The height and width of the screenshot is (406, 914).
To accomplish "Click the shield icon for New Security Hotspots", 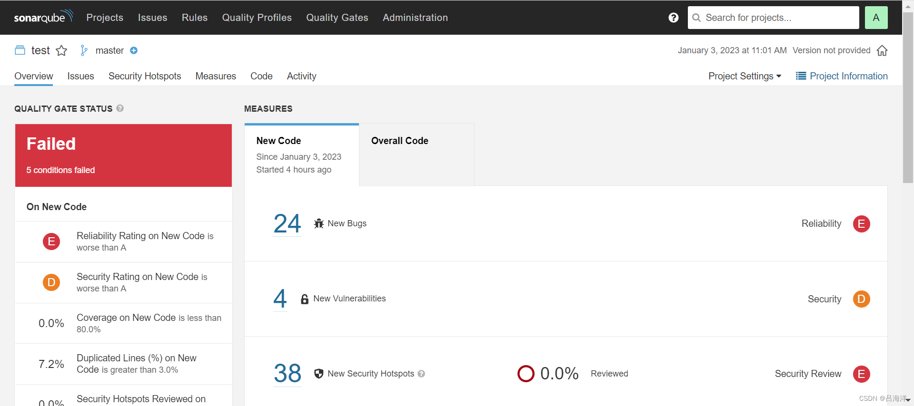I will (319, 374).
